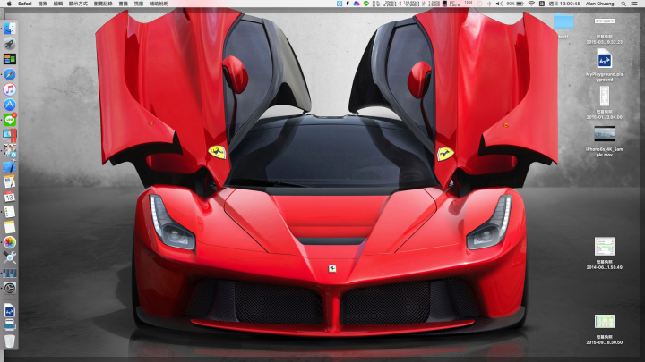This screenshot has height=362, width=645.
Task: Open iStat Menus bars icon in Dock
Action: click(x=10, y=273)
